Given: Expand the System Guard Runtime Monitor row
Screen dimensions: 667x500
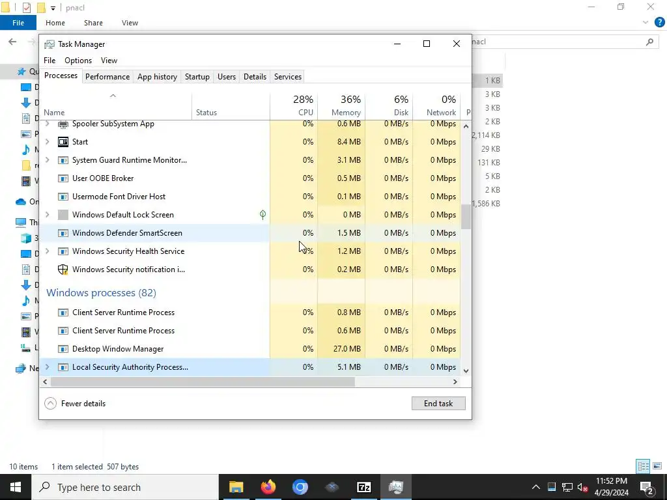Looking at the screenshot, I should (47, 160).
